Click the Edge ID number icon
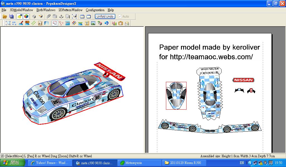286x167 pixels. pos(27,23)
